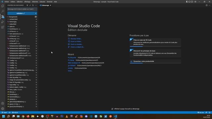Image resolution: width=212 pixels, height=119 pixels.
Task: Click the view as tree icon in source control header
Action: (x=27, y=5)
